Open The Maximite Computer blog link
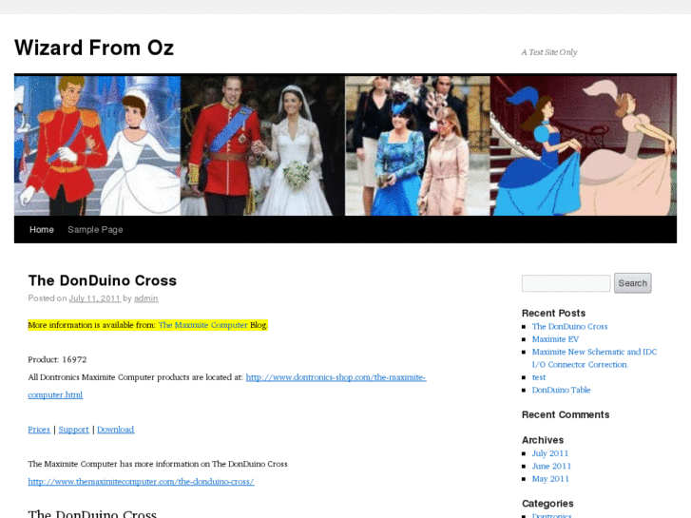 [203, 325]
